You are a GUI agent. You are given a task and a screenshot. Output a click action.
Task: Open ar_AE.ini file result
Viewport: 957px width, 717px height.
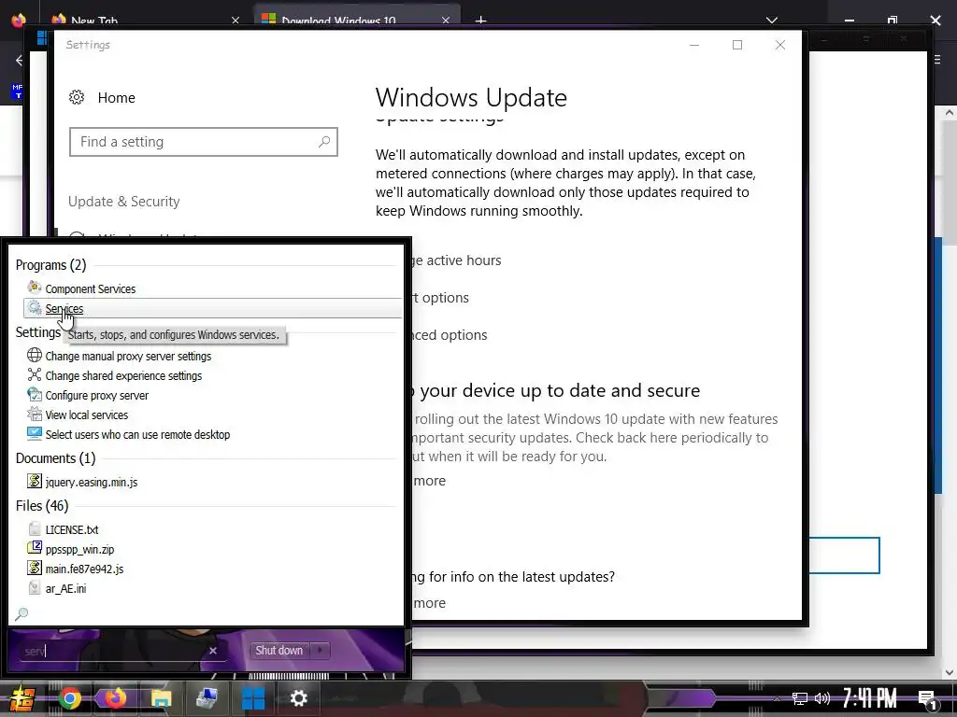(65, 588)
